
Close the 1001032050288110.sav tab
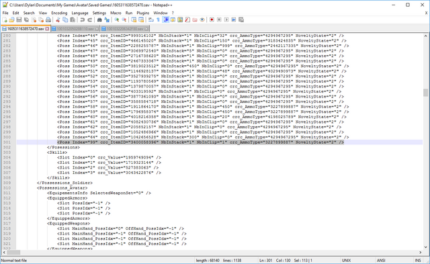click(97, 29)
